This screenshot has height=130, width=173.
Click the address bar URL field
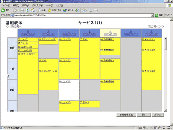[81, 15]
